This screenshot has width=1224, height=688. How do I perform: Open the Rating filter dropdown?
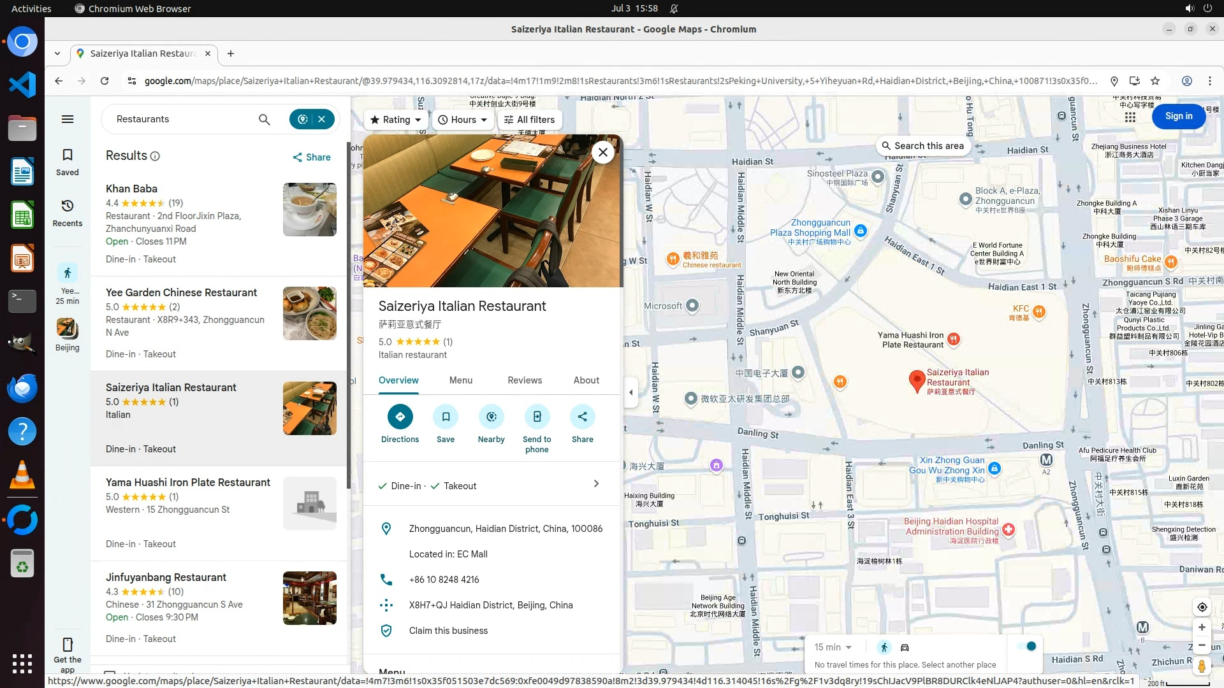[x=395, y=120]
